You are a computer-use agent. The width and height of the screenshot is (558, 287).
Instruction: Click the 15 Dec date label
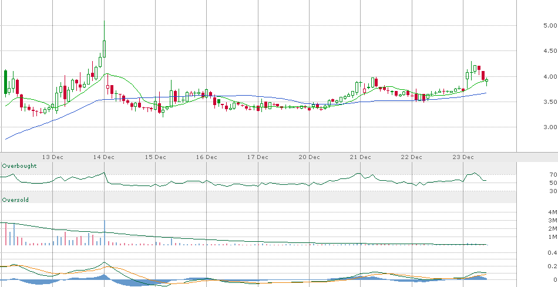(156, 157)
